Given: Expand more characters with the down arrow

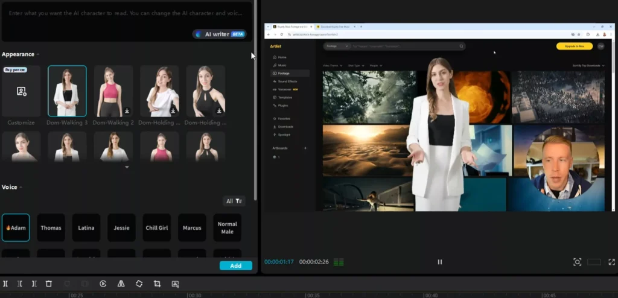Looking at the screenshot, I should [127, 167].
